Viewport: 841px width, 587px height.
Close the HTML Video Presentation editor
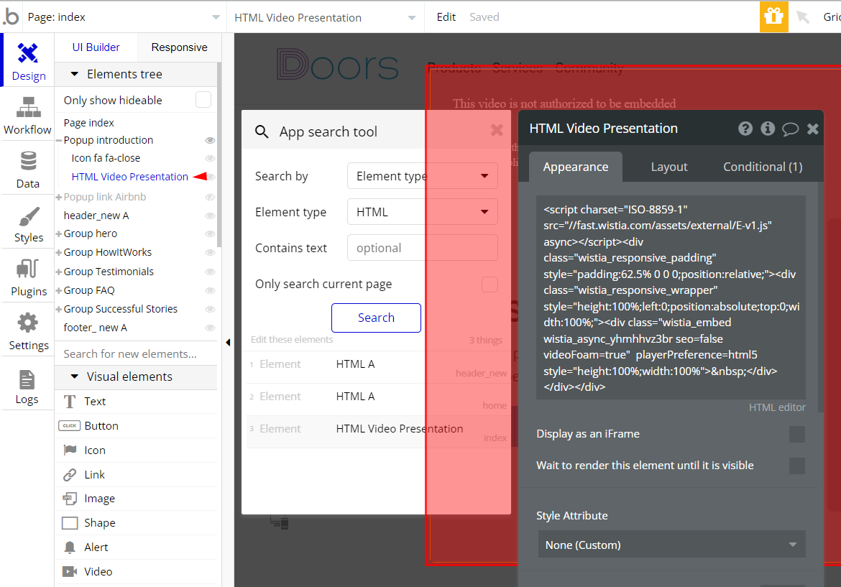(812, 129)
